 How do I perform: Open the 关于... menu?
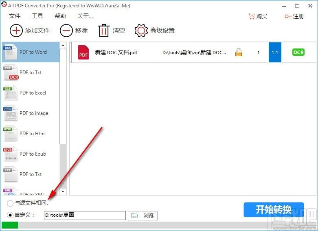(85, 16)
